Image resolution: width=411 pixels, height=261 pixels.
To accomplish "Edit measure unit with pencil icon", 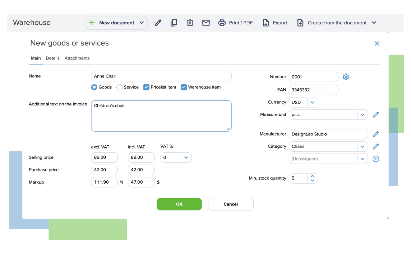I will 376,115.
